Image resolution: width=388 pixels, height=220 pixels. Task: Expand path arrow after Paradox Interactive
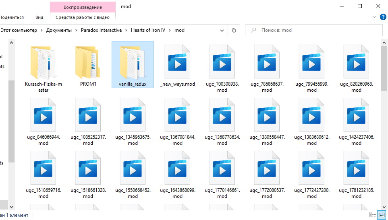pos(126,31)
